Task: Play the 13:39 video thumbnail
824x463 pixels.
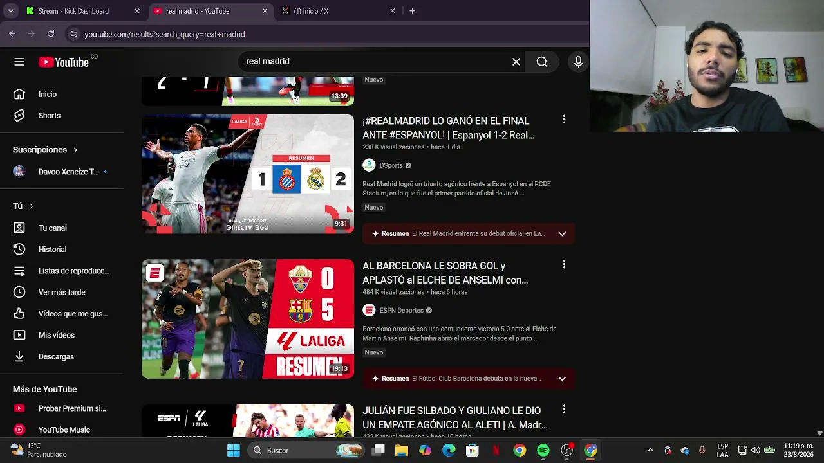Action: coord(248,91)
